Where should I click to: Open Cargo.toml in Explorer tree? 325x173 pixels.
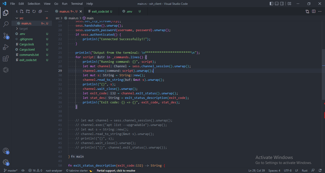[x=32, y=49]
